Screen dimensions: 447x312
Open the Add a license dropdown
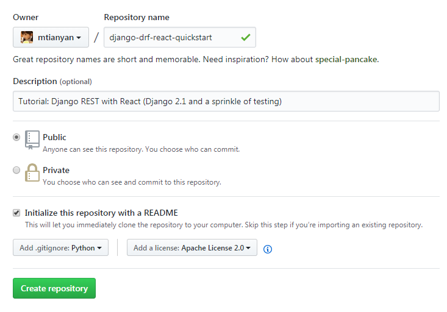click(x=191, y=248)
